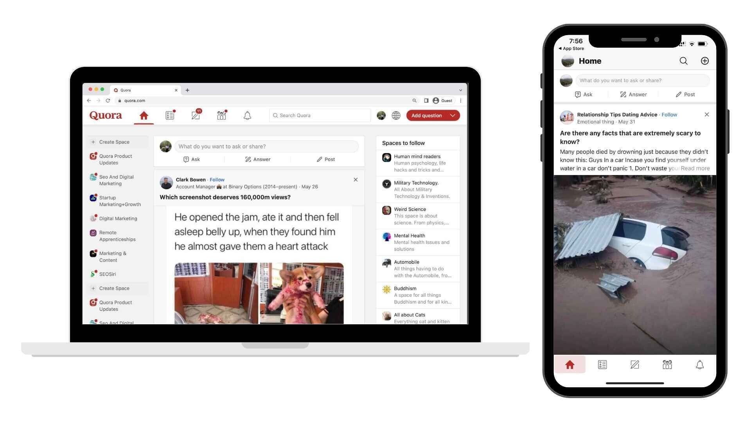Viewport: 751px width, 422px height.
Task: Click the Quora home icon in navbar
Action: 144,115
